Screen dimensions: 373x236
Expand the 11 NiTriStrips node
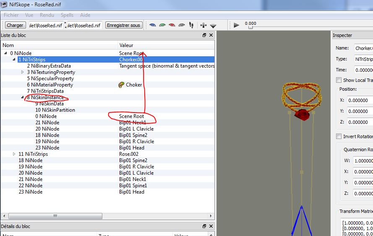click(14, 154)
